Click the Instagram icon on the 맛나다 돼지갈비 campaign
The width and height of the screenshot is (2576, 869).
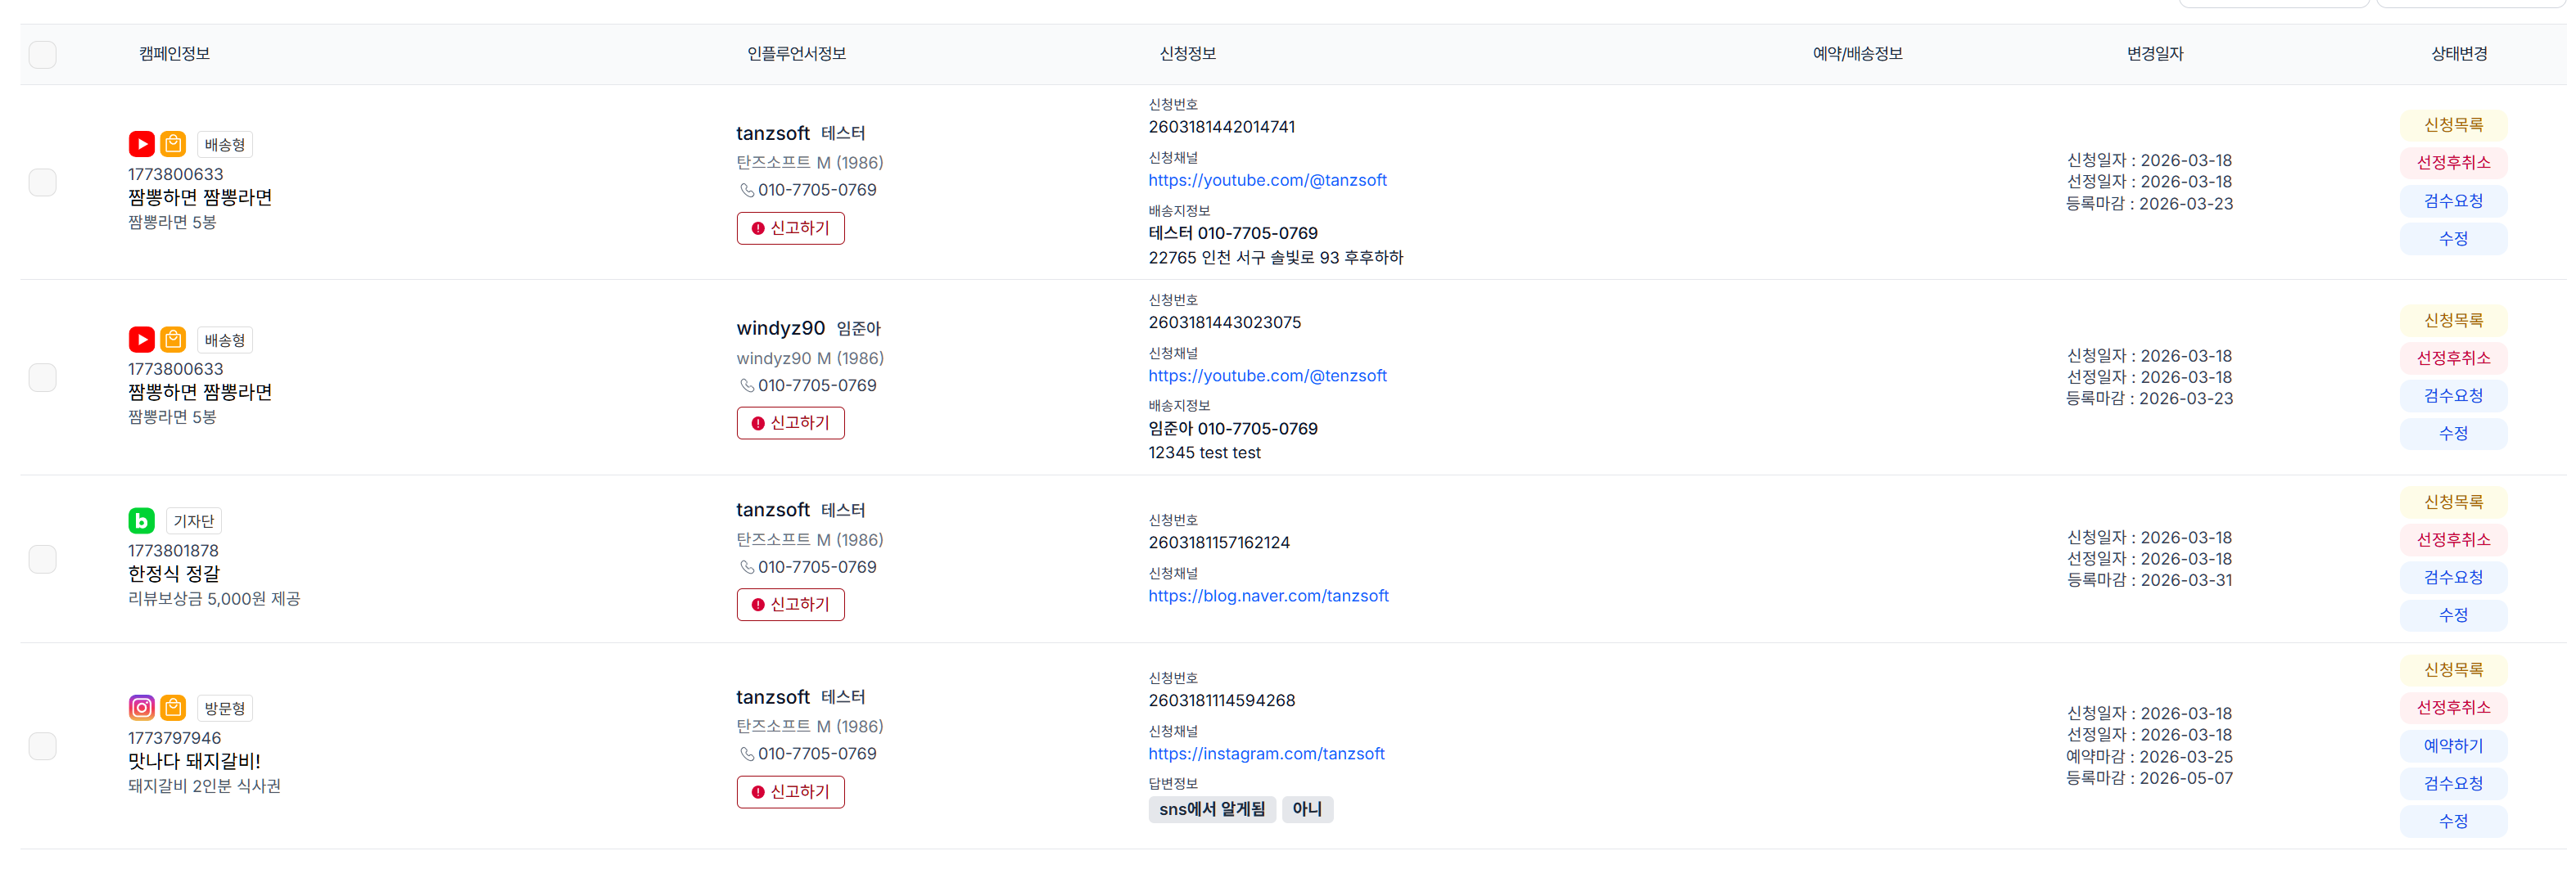141,707
